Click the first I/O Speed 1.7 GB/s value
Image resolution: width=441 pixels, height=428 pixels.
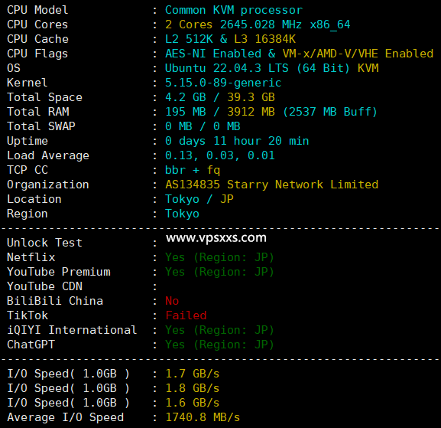tap(193, 374)
